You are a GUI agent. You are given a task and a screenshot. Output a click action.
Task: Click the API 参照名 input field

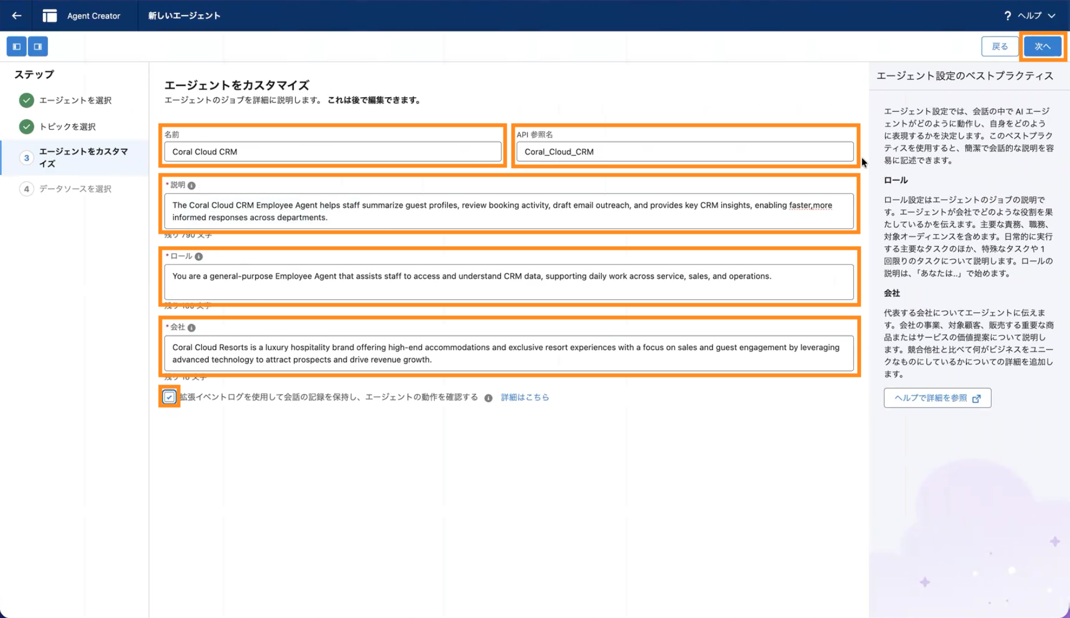click(x=685, y=152)
